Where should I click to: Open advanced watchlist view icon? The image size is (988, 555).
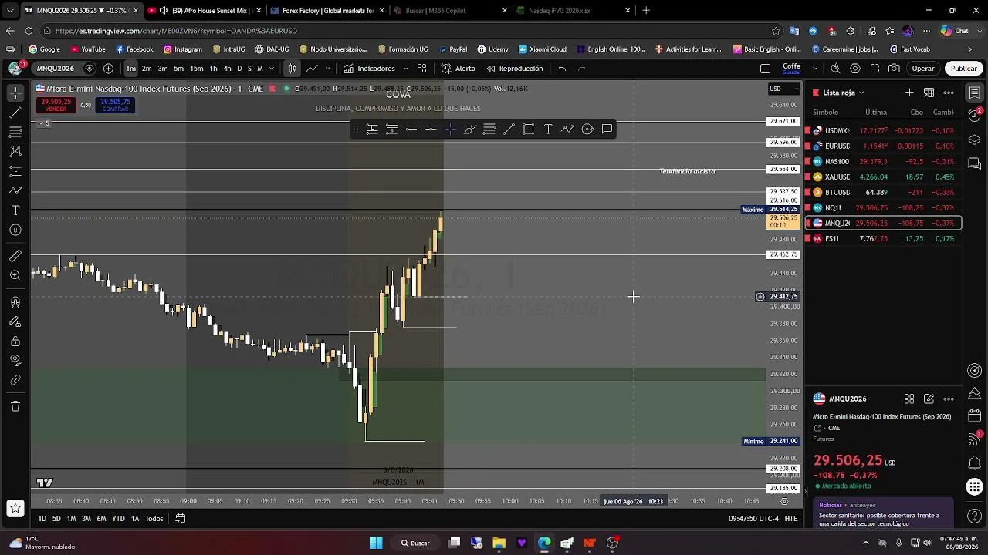[929, 92]
